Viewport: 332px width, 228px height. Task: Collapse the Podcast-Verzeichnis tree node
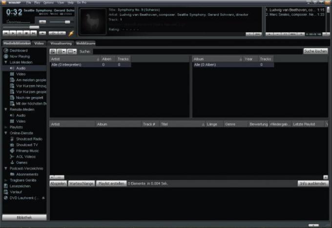tap(6, 169)
